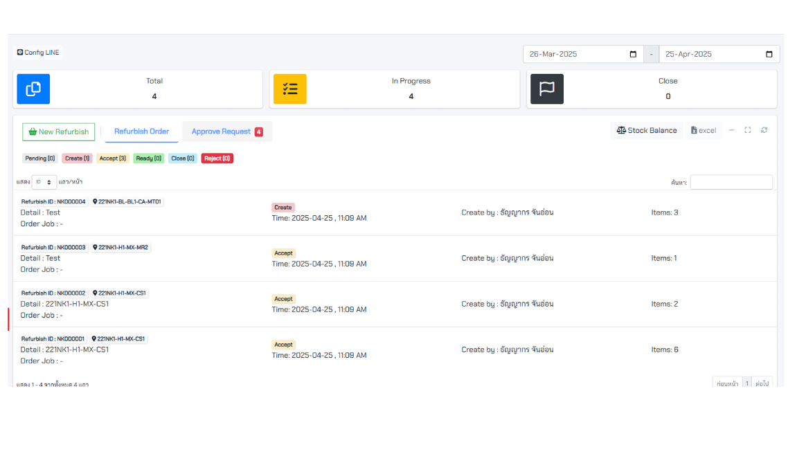This screenshot has height=454, width=788.
Task: Click the yellow In Progress checklist icon
Action: pyautogui.click(x=289, y=89)
